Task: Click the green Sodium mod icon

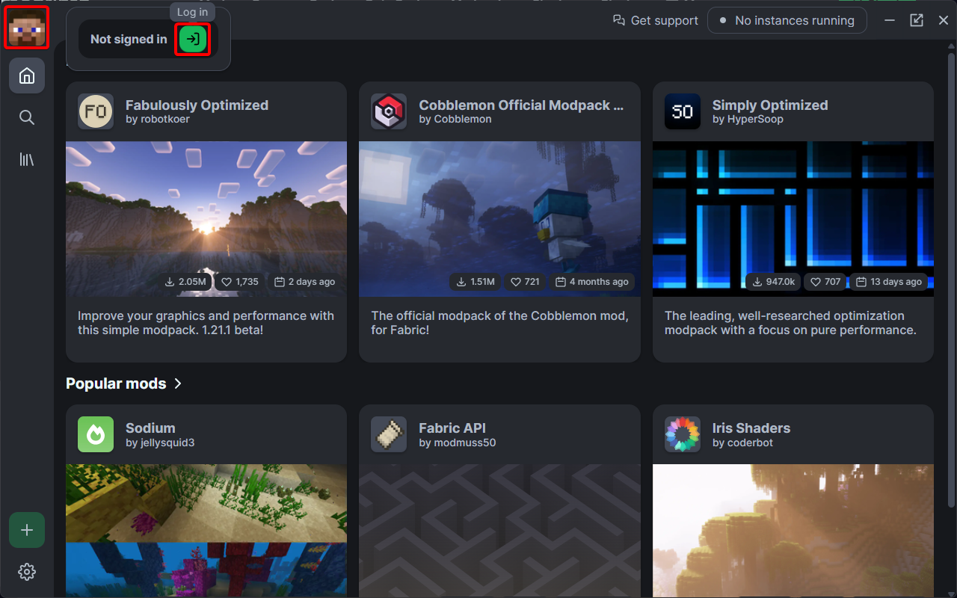Action: [96, 434]
